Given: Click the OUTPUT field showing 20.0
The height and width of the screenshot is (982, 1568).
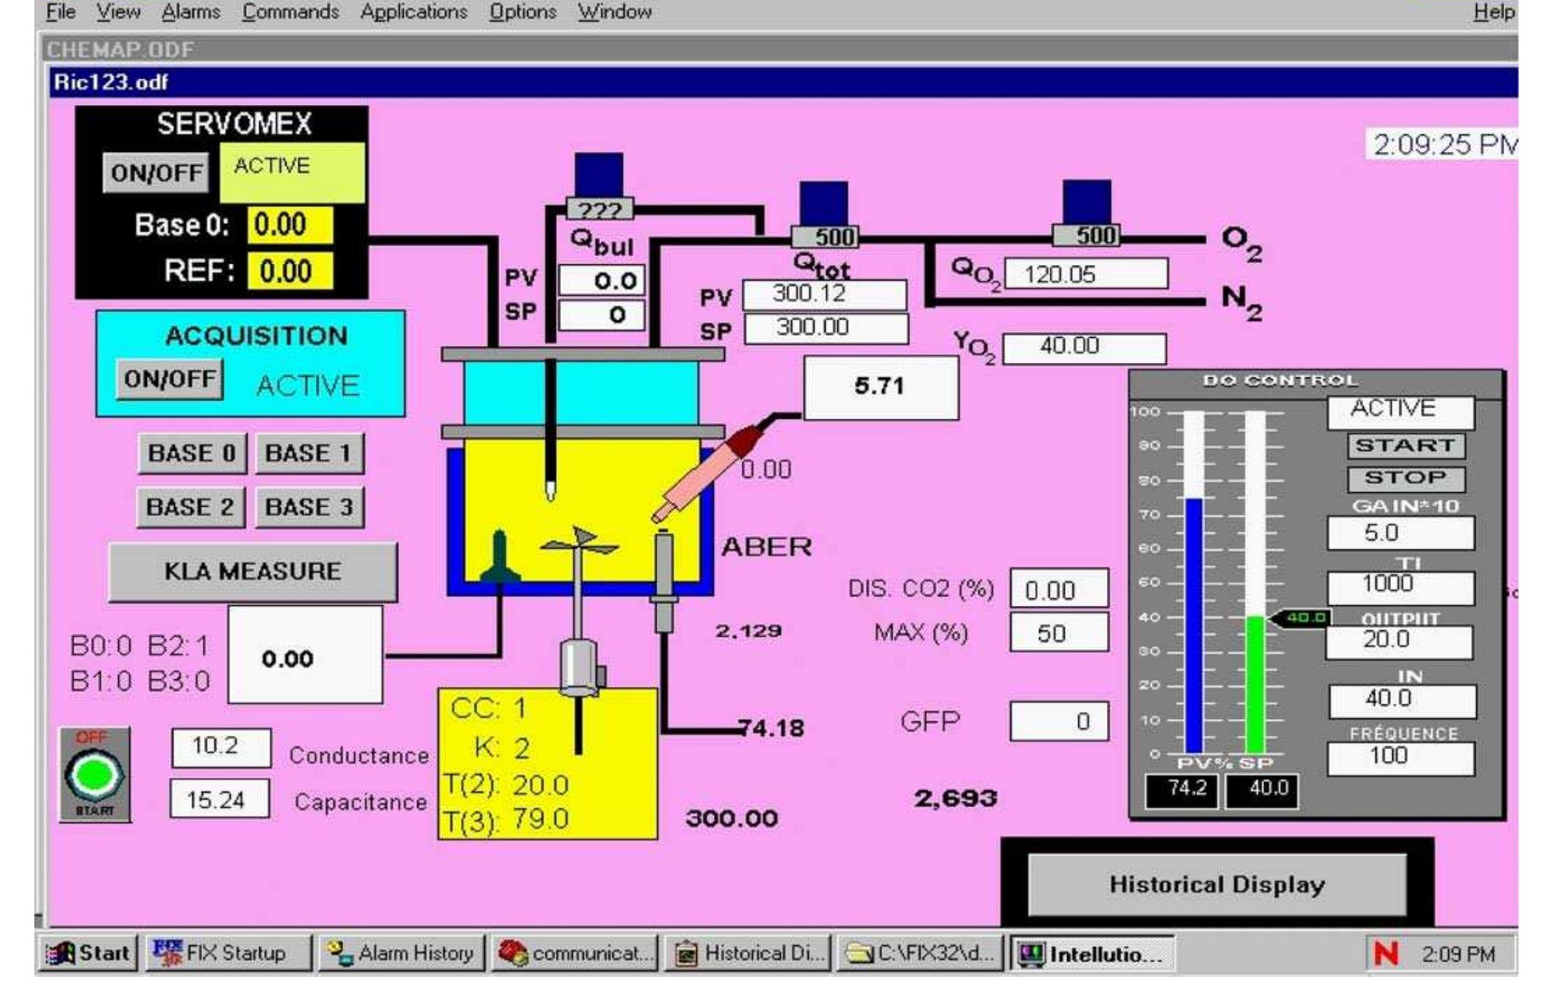Looking at the screenshot, I should 1399,641.
